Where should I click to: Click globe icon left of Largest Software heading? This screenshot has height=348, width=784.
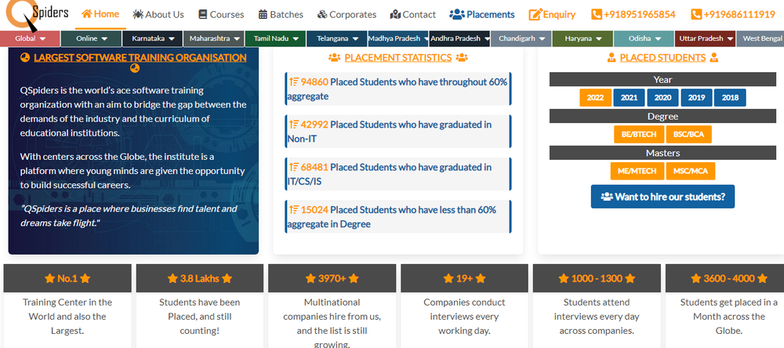(x=24, y=57)
